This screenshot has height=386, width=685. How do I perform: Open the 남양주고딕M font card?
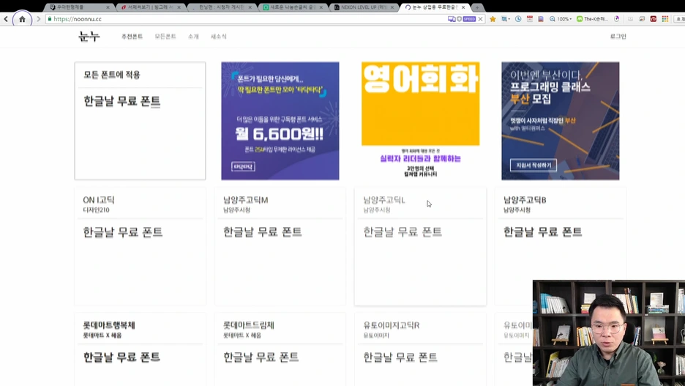[280, 246]
